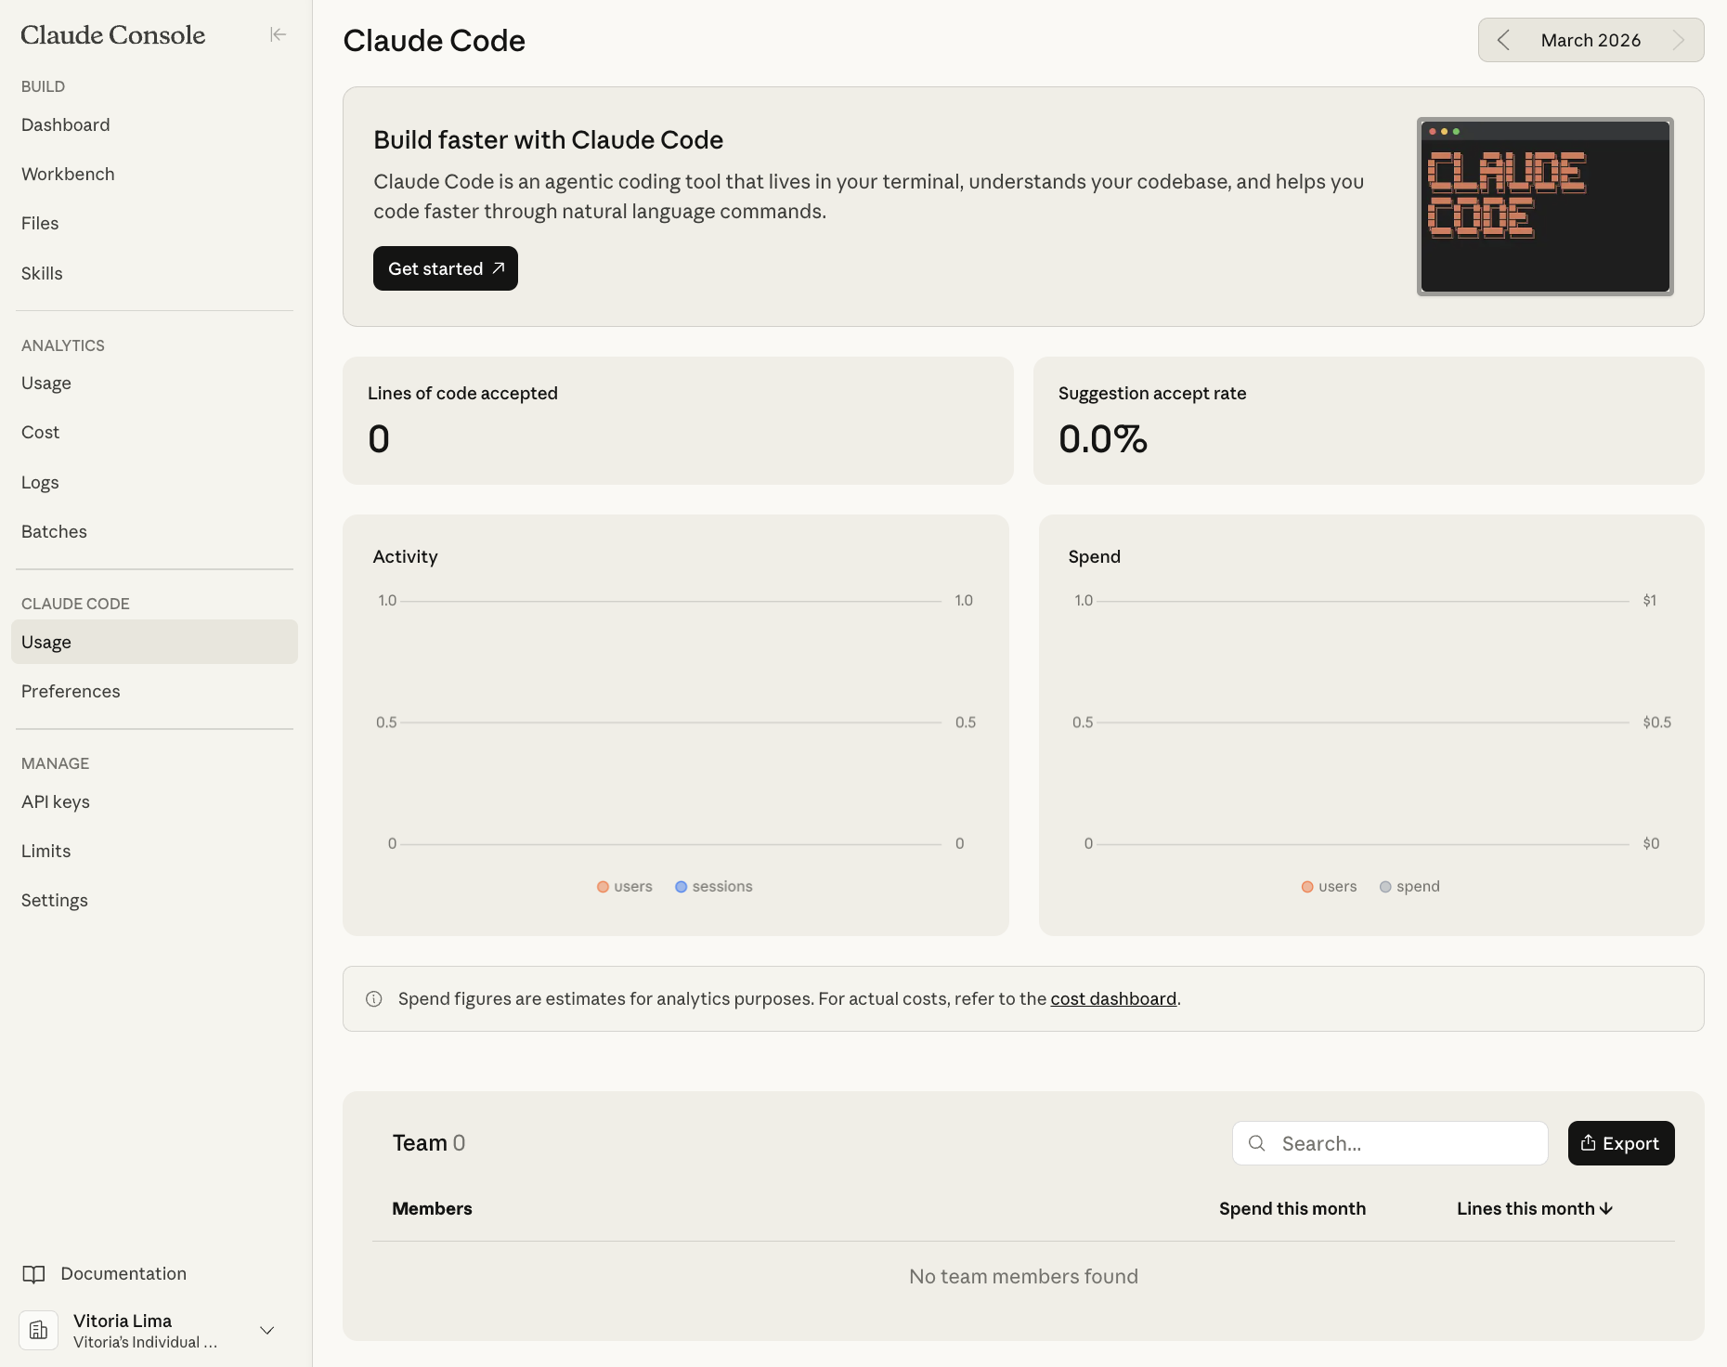Click the Claude Code terminal preview image

click(x=1544, y=205)
